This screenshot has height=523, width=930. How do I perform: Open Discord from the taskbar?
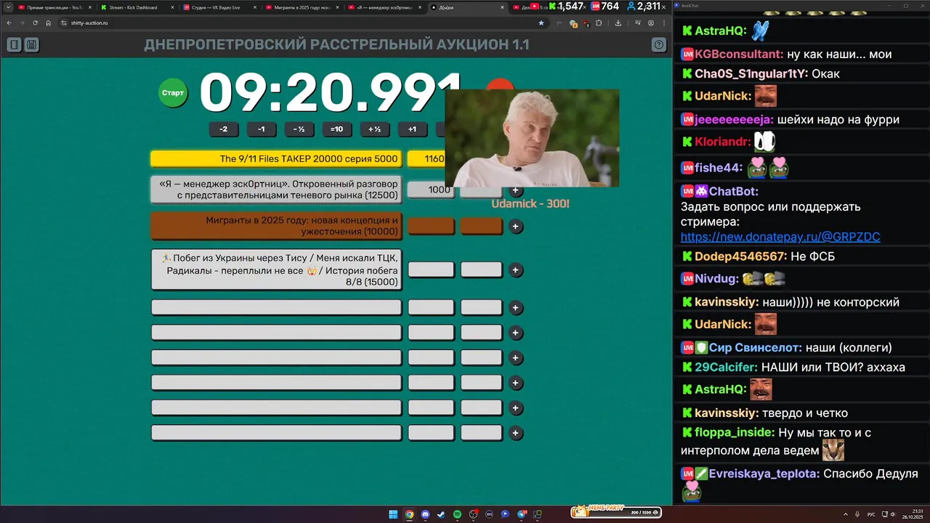point(425,514)
